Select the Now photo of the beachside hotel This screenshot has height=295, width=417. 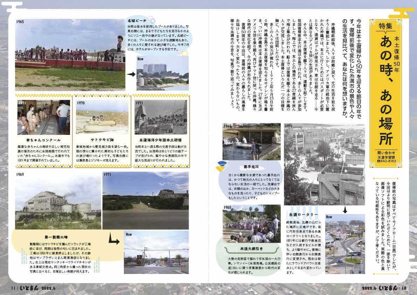point(162,73)
